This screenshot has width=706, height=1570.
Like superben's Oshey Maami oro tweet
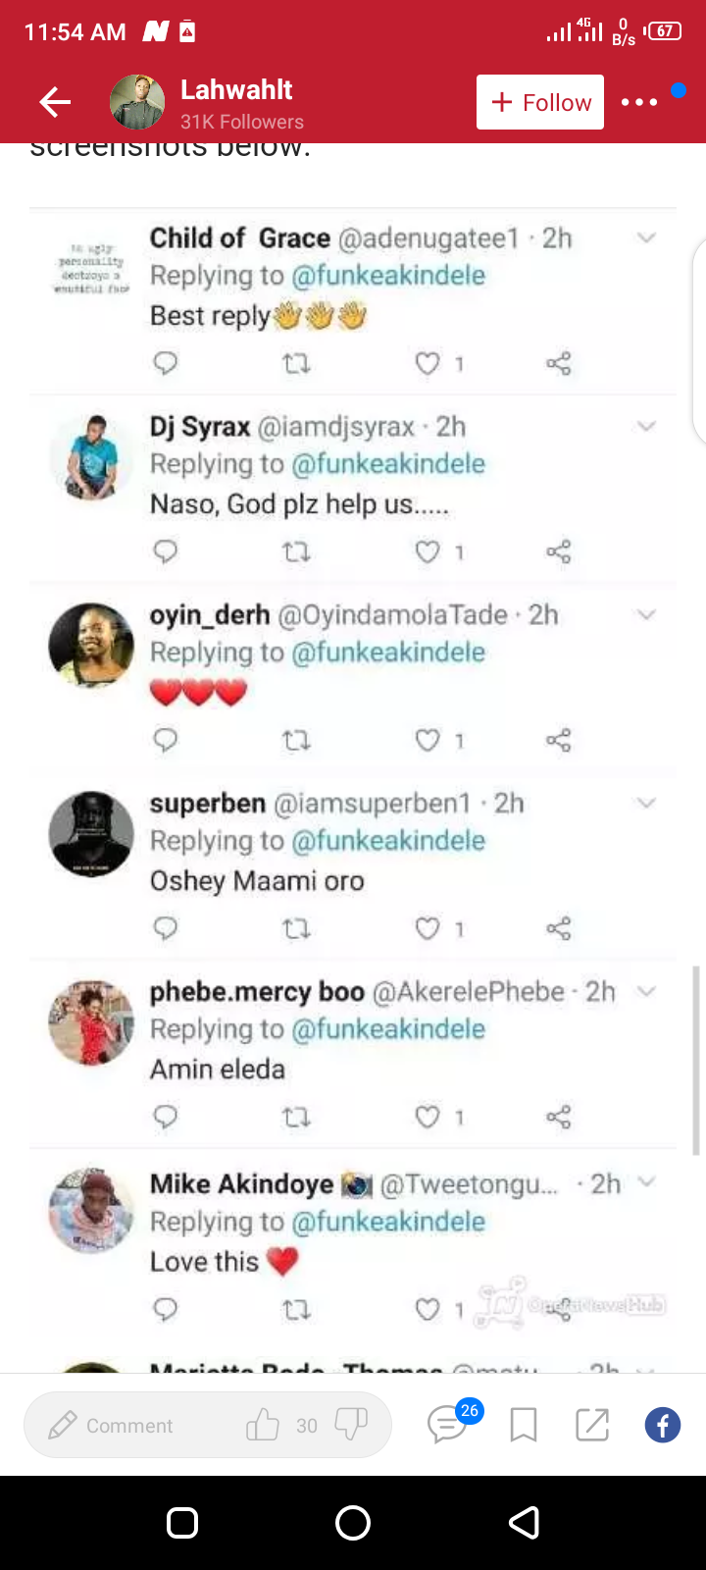click(428, 928)
